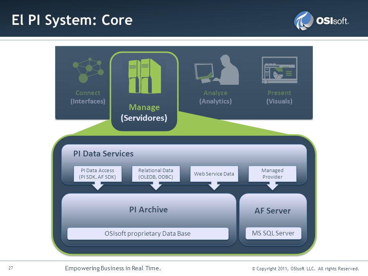This screenshot has width=368, height=276.
Task: Select the MS SQL Server box
Action: pyautogui.click(x=273, y=233)
